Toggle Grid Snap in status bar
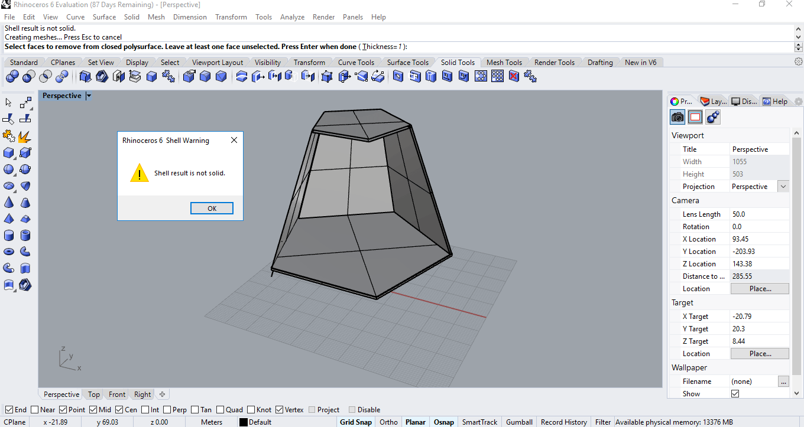 click(356, 422)
